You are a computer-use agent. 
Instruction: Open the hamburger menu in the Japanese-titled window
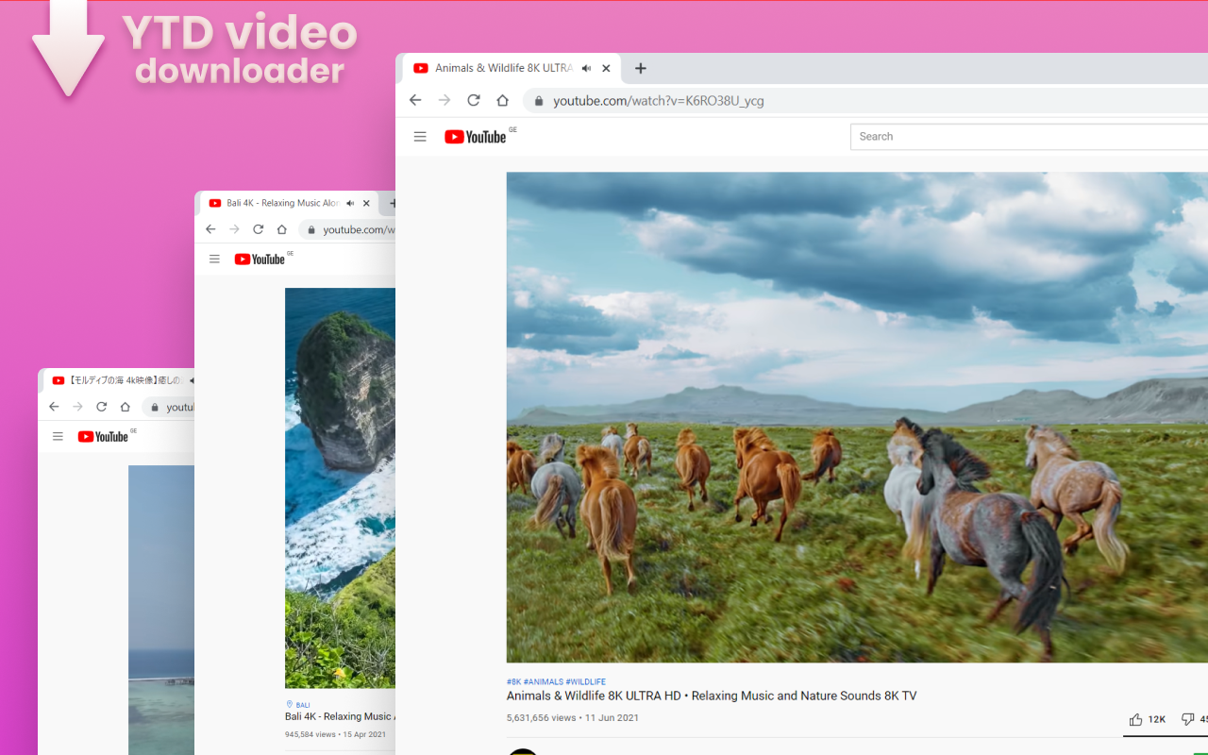(58, 436)
